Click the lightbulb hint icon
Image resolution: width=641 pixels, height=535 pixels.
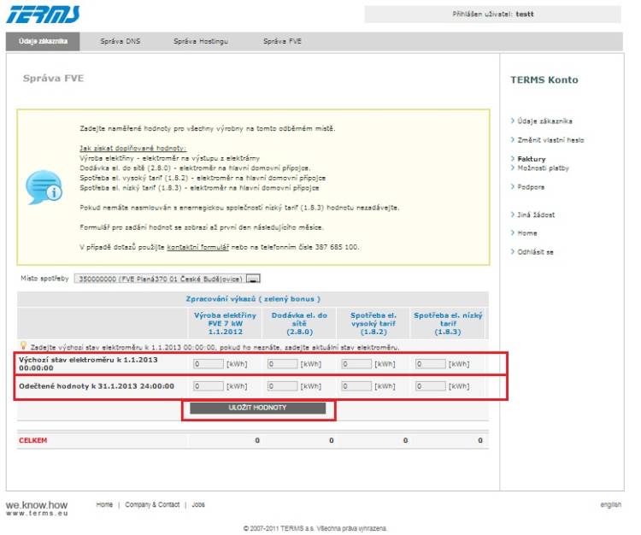coord(23,345)
